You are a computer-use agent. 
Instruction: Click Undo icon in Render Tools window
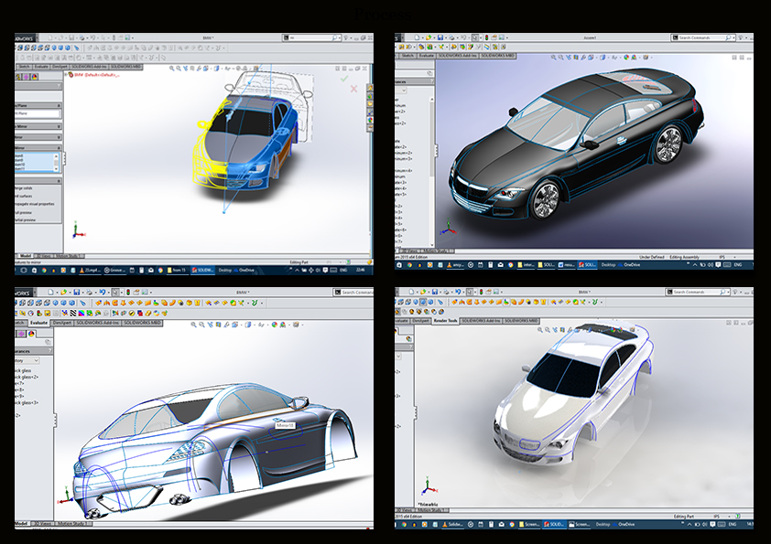pyautogui.click(x=458, y=292)
